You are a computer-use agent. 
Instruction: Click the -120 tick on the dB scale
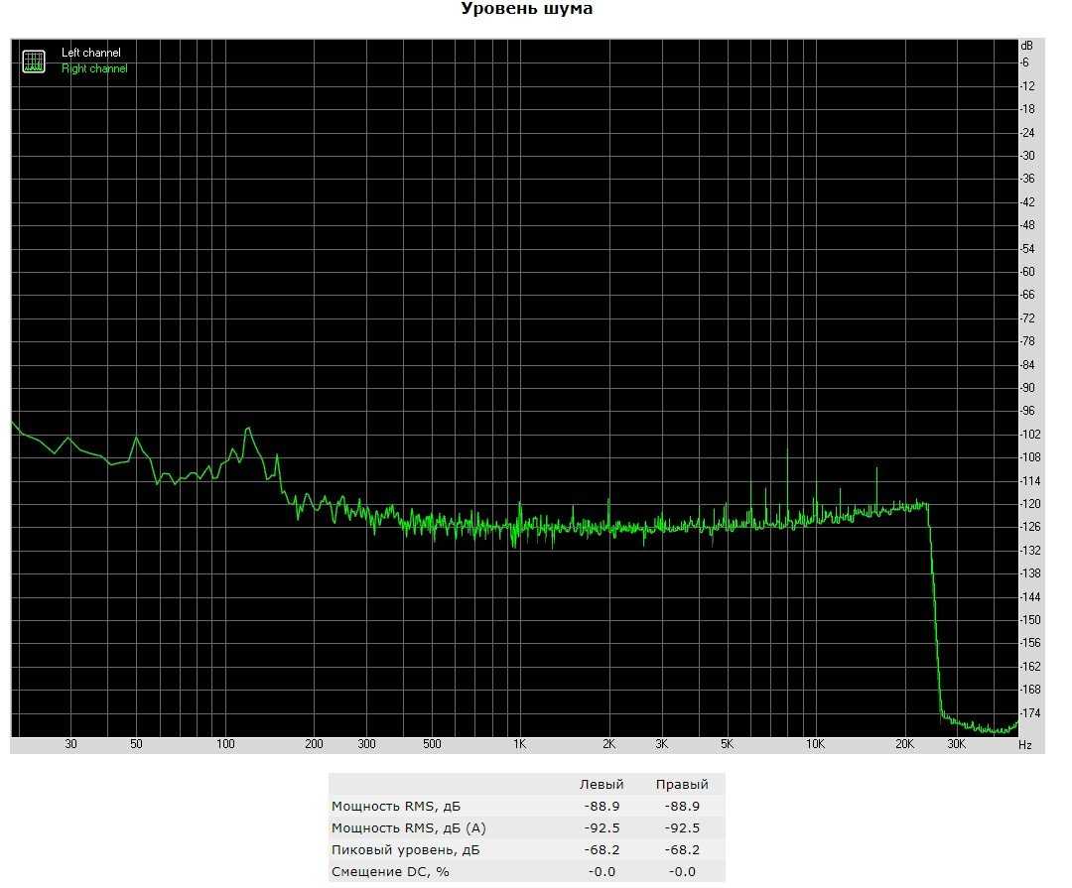pyautogui.click(x=1029, y=503)
